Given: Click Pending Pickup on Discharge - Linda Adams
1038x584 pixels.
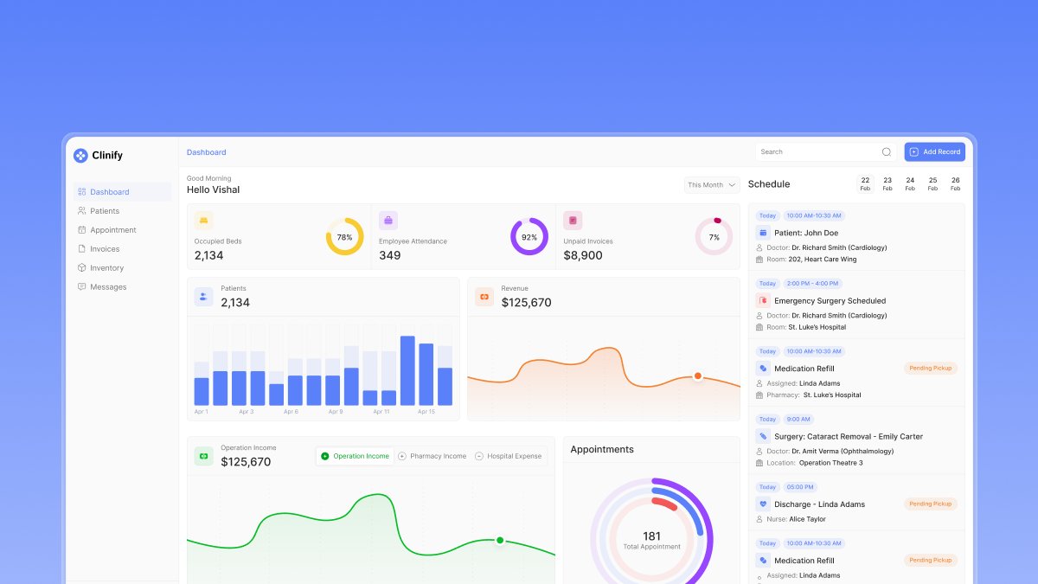Looking at the screenshot, I should [x=931, y=504].
